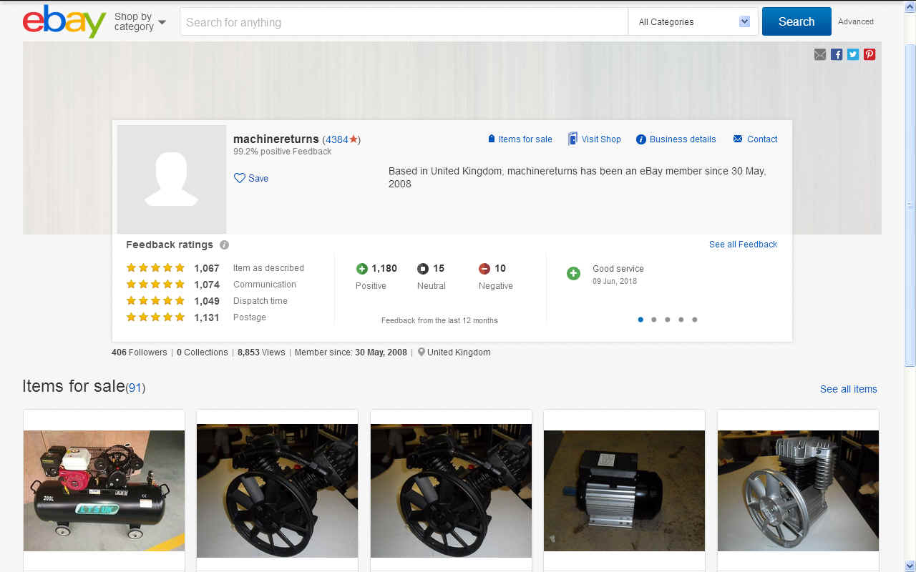Viewport: 916px width, 572px height.
Task: Click the heart Save icon
Action: [x=240, y=178]
